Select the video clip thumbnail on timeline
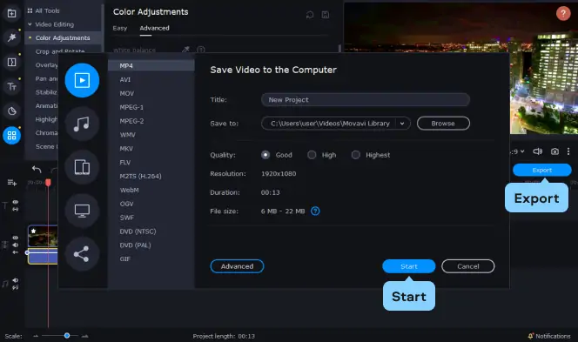 (43, 236)
